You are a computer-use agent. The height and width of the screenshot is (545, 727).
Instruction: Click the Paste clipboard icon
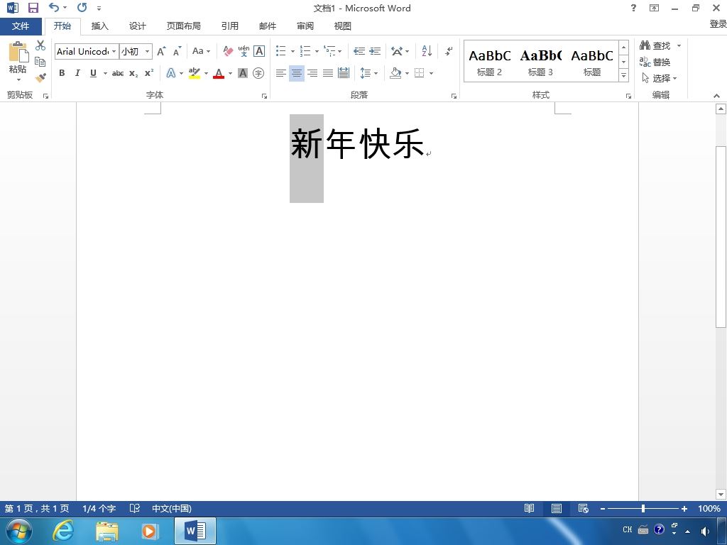18,52
